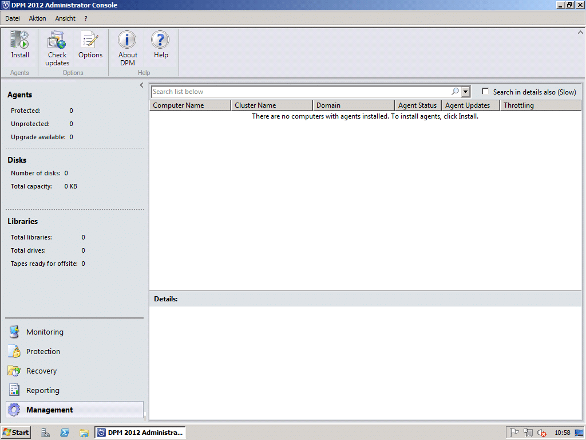This screenshot has width=586, height=440.
Task: Sort by Agent Updates column
Action: pos(471,105)
